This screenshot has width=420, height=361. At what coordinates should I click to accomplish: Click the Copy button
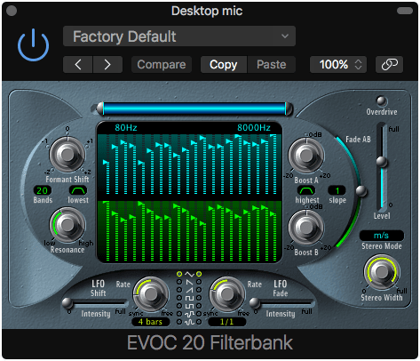224,64
